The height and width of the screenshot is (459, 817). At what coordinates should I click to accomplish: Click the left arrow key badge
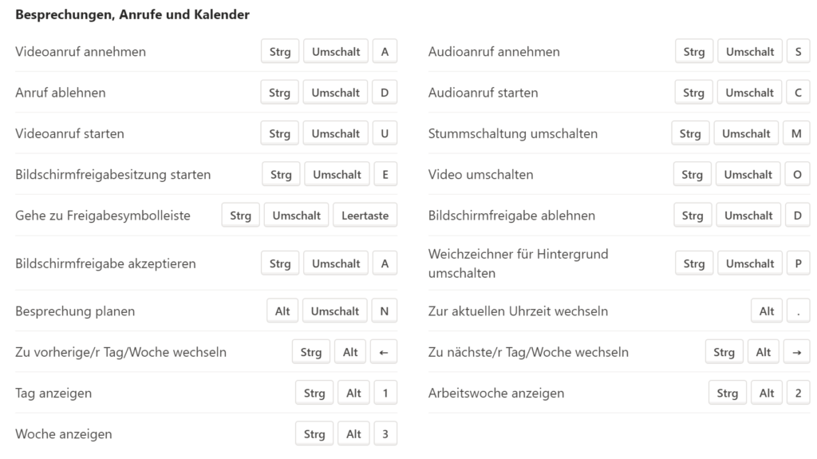(x=384, y=352)
